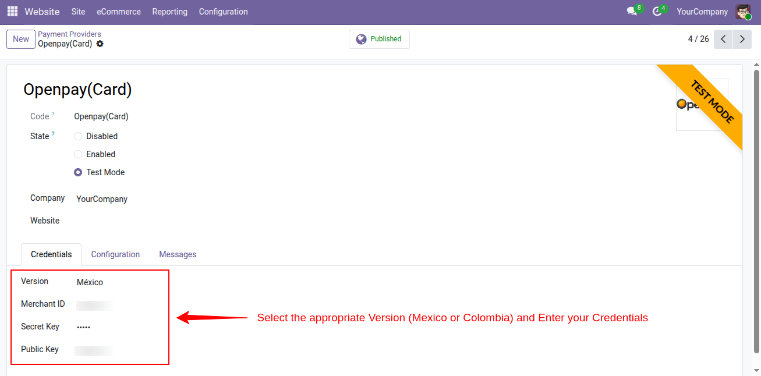This screenshot has height=376, width=761.
Task: Click the Website app title
Action: tap(42, 12)
